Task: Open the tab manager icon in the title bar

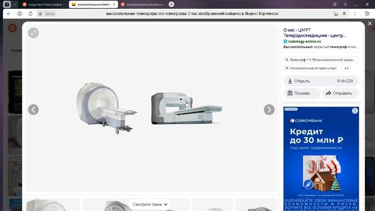Action: (x=335, y=4)
